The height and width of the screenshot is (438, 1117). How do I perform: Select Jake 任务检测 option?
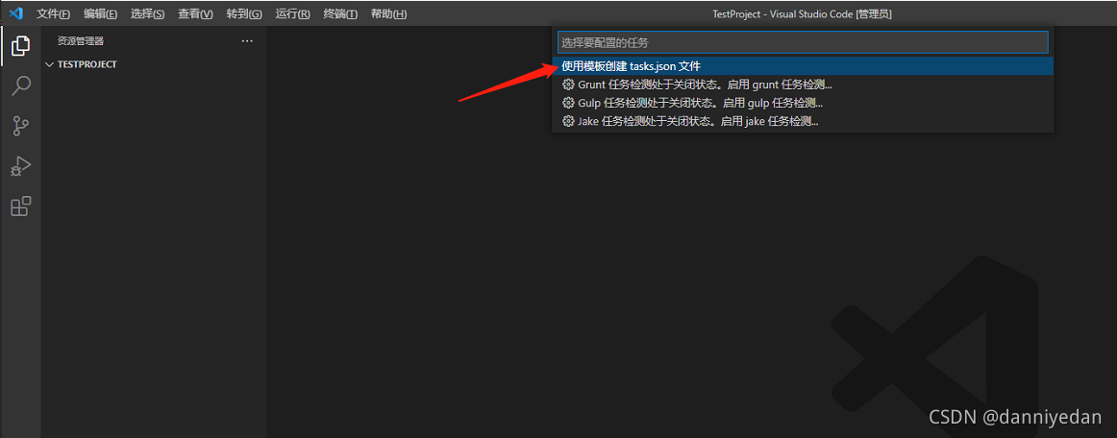point(803,122)
